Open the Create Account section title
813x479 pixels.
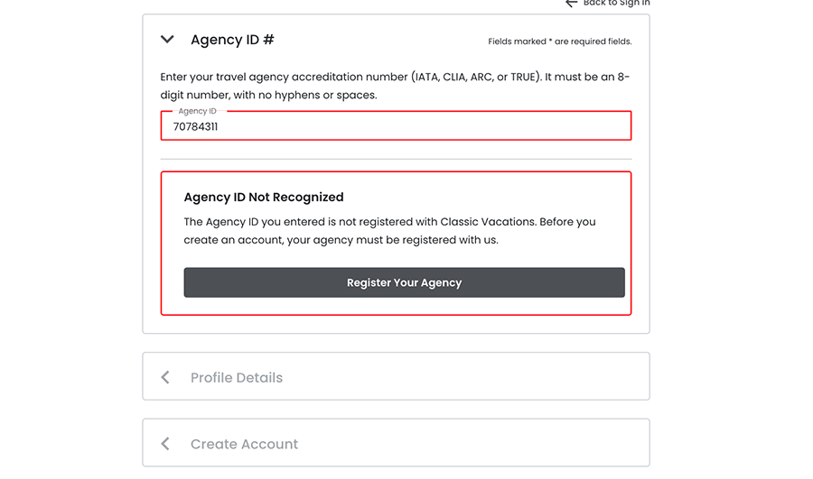(x=244, y=445)
